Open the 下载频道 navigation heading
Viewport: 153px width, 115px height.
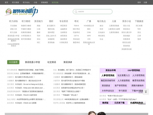click(x=139, y=21)
